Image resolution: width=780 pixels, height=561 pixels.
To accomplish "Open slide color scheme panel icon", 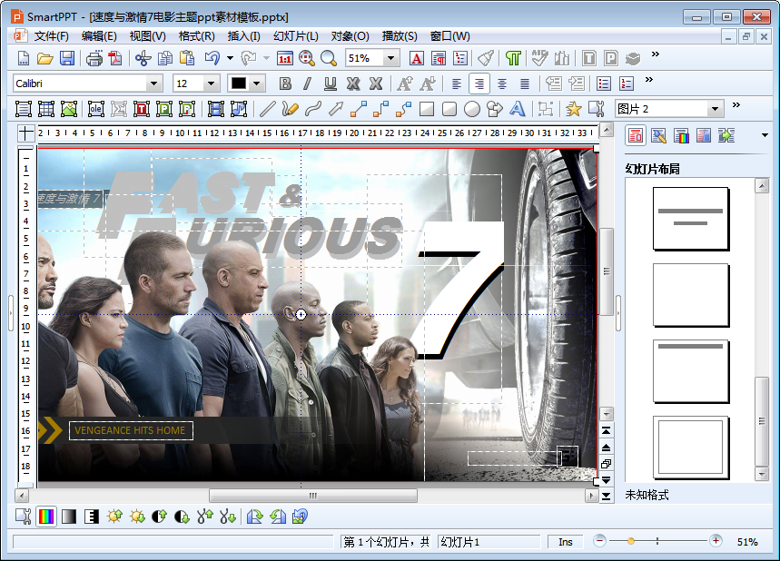I will coord(682,135).
